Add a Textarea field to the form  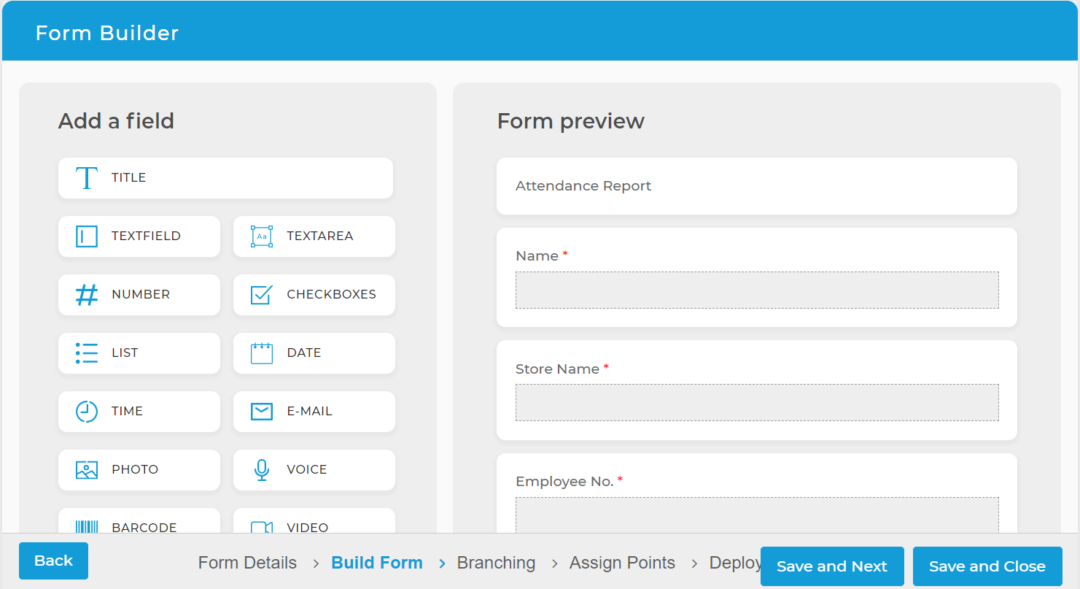point(314,236)
